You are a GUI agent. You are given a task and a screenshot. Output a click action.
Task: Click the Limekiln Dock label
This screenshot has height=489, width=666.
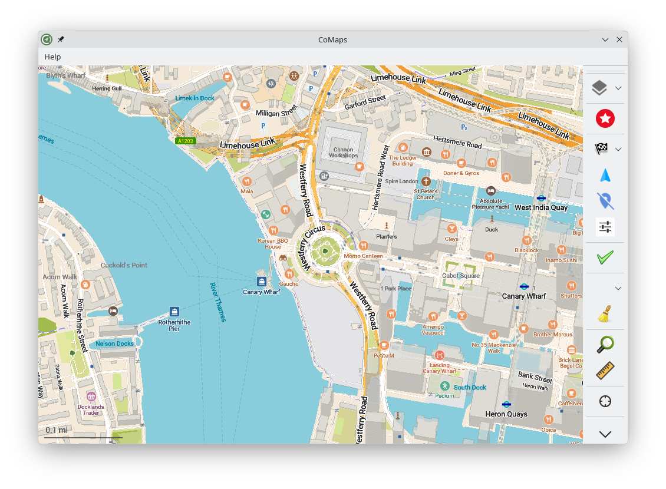(x=195, y=98)
